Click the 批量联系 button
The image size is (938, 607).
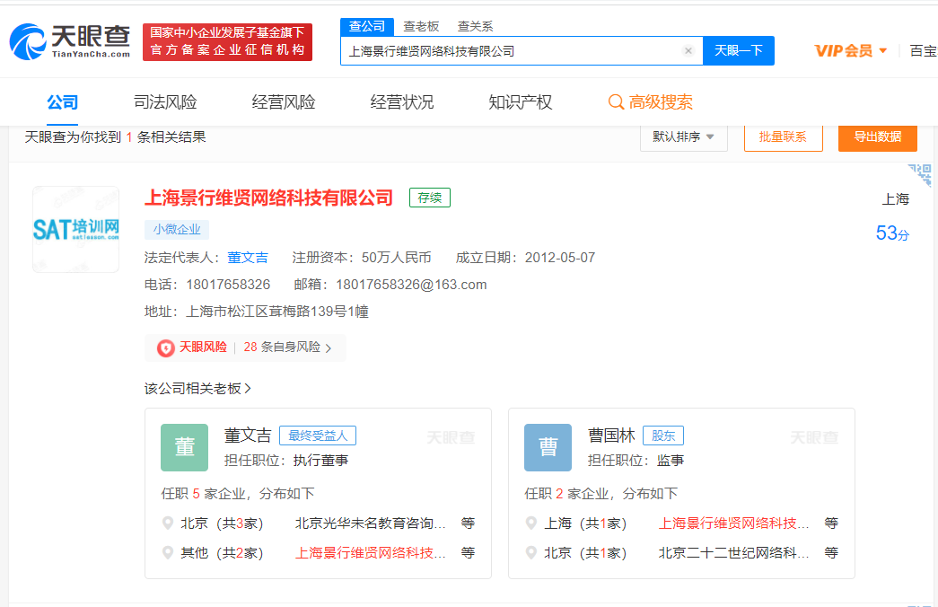tap(783, 137)
